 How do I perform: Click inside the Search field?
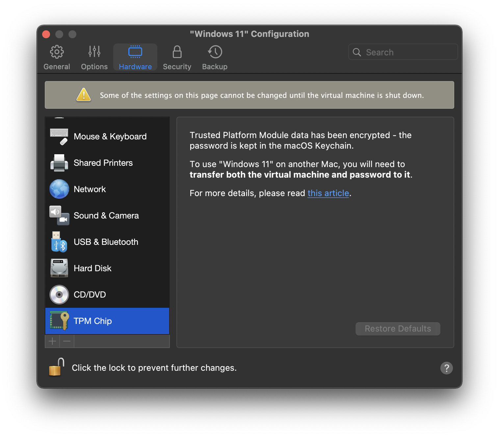tap(403, 52)
